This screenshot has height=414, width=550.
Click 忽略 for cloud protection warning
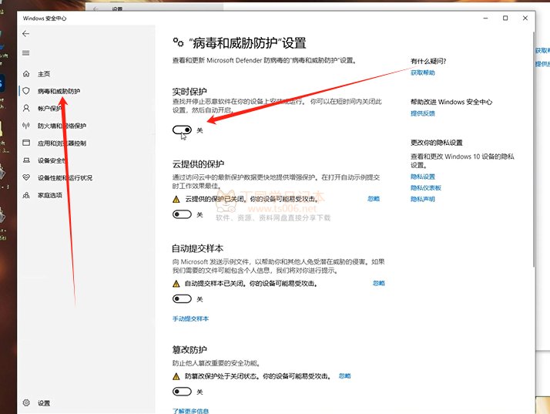[374, 199]
